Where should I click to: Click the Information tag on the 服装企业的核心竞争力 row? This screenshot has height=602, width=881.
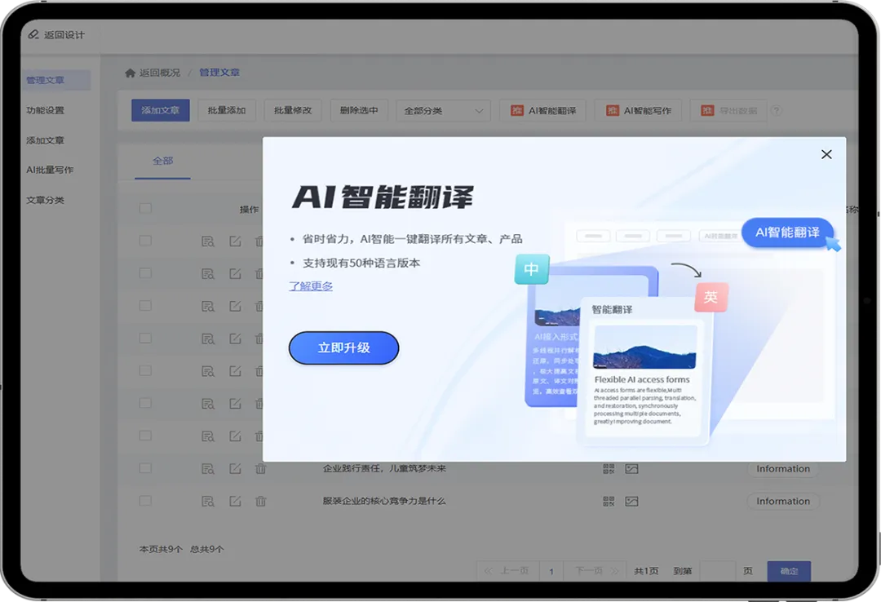(782, 502)
